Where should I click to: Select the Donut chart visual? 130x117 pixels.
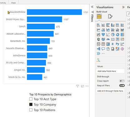pos(118,35)
